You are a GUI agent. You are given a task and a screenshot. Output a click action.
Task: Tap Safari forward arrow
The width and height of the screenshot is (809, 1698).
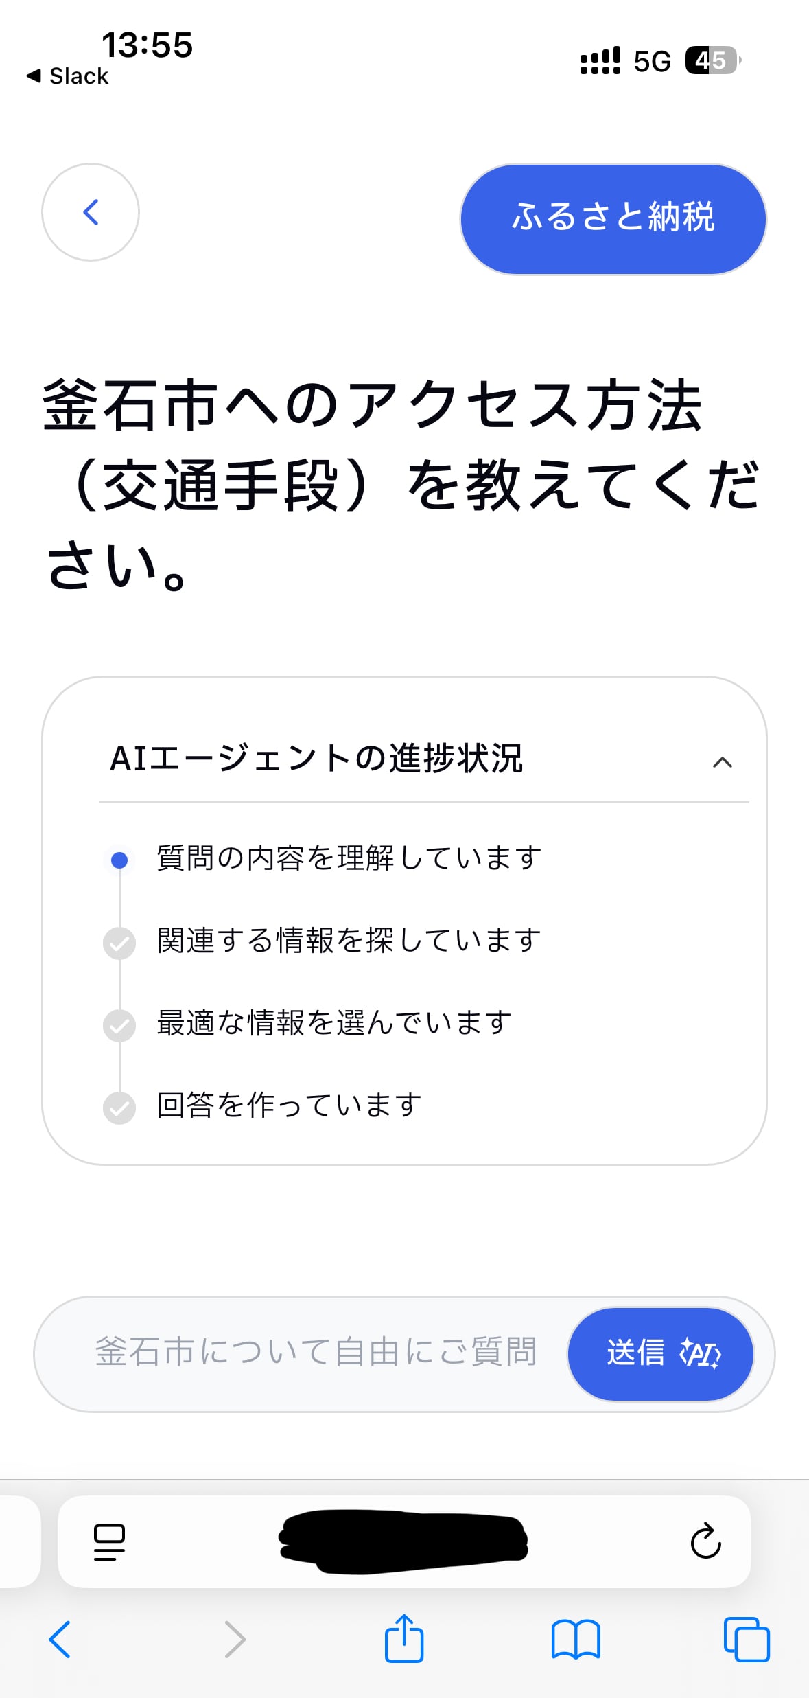(235, 1640)
